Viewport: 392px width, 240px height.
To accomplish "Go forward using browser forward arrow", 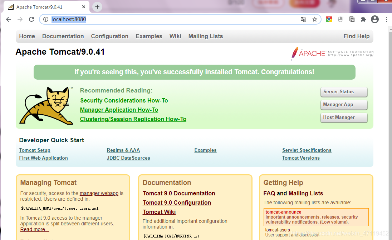I will (20, 19).
